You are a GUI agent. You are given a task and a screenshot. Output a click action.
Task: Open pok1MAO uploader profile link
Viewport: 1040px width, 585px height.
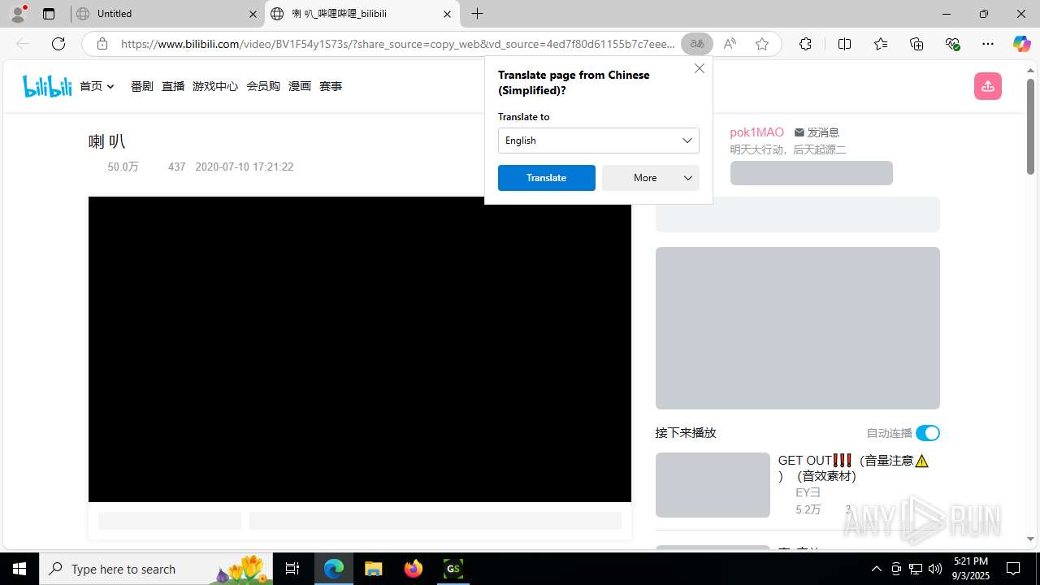point(756,132)
